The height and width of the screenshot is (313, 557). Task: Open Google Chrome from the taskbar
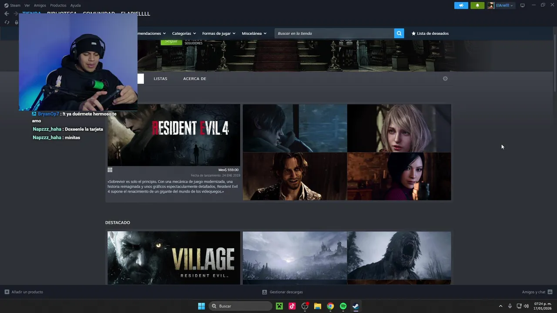[330, 306]
